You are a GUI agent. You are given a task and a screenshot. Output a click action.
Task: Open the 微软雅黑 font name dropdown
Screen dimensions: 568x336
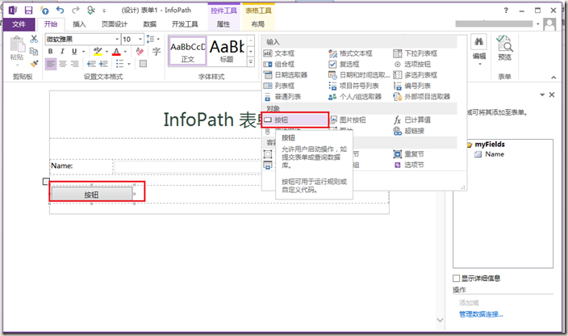tap(117, 39)
